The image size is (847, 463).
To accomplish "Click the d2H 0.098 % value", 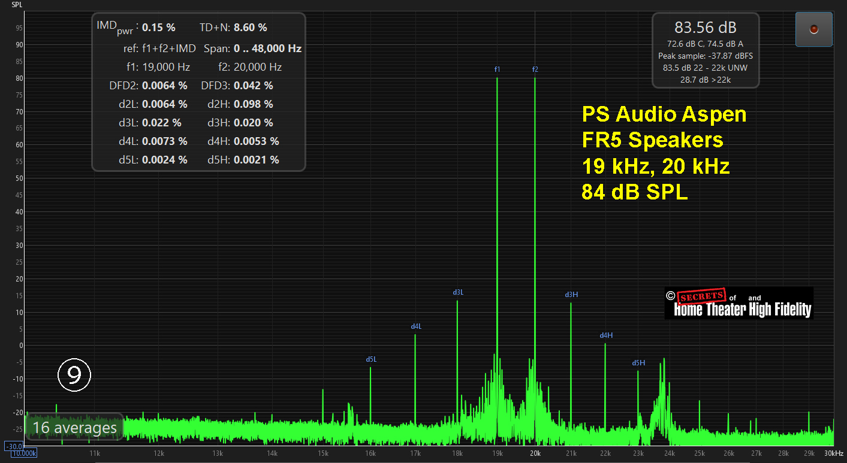I will (254, 104).
